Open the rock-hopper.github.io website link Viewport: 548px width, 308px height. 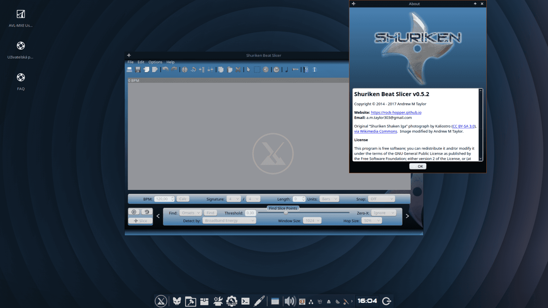pos(396,112)
